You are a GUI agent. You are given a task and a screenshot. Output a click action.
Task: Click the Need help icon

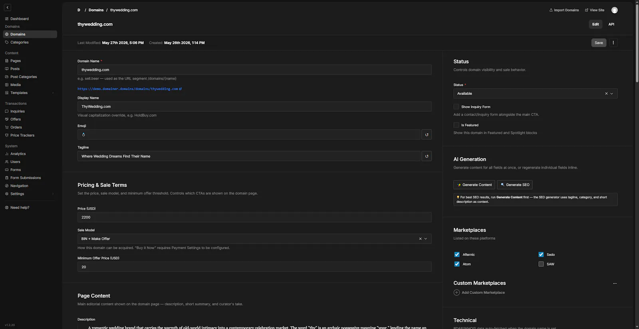click(7, 208)
